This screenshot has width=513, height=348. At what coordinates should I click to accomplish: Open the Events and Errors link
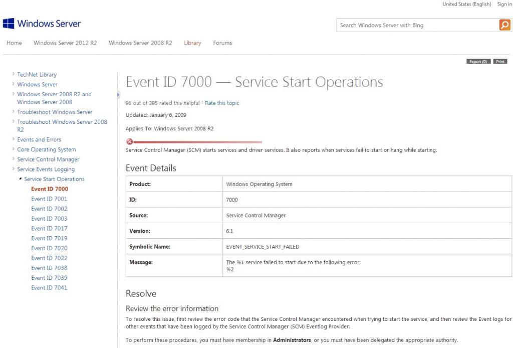click(x=39, y=139)
